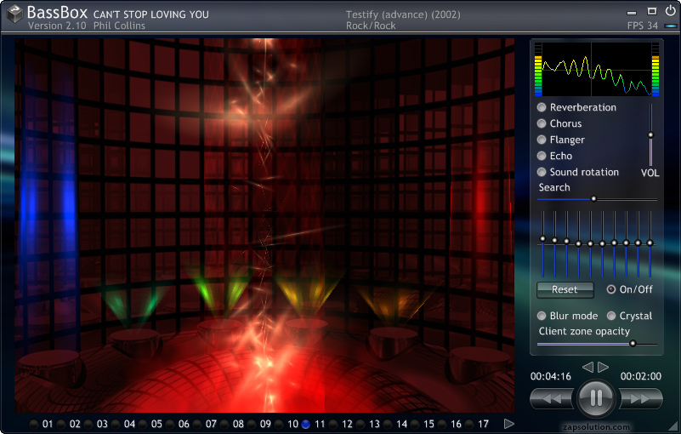Enable the Reverberation effect
The height and width of the screenshot is (434, 681).
point(542,107)
